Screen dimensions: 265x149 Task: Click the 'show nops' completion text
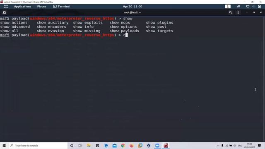[x=120, y=23]
